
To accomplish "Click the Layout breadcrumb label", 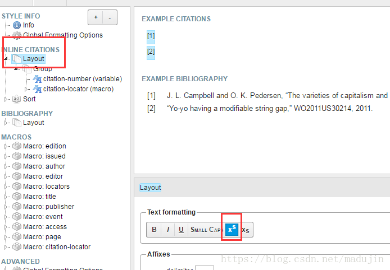I will click(x=151, y=188).
